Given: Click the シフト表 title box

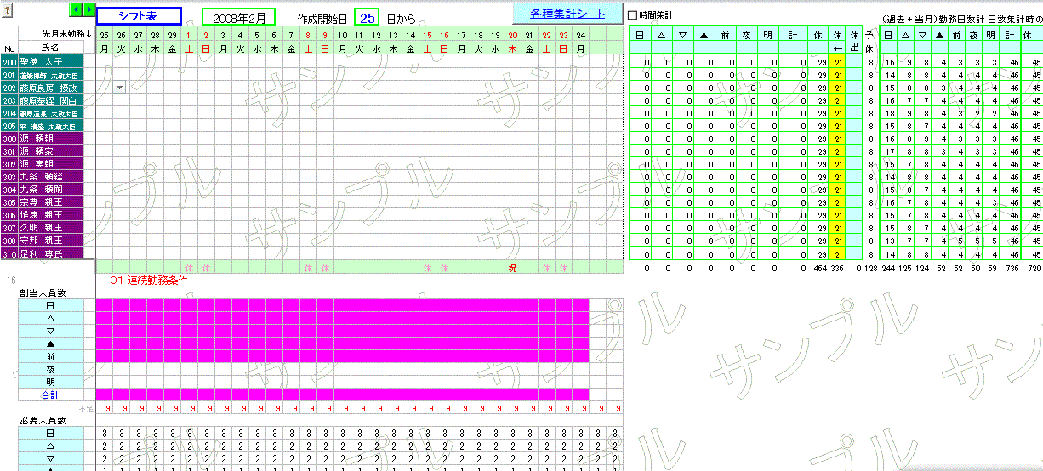Looking at the screenshot, I should click(x=139, y=16).
